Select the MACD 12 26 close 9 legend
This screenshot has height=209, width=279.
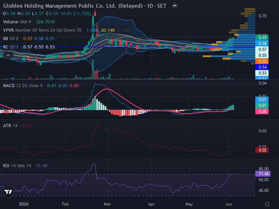click(23, 86)
